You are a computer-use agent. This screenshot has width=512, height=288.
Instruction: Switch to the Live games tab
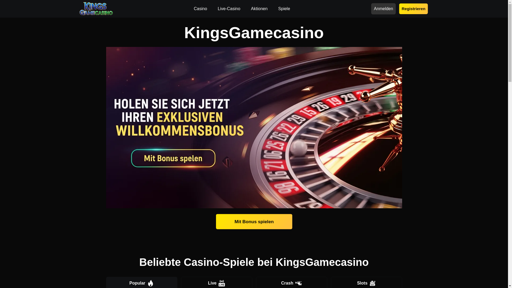point(217,283)
